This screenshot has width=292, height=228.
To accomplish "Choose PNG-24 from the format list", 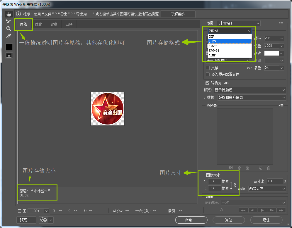I will pos(230,51).
